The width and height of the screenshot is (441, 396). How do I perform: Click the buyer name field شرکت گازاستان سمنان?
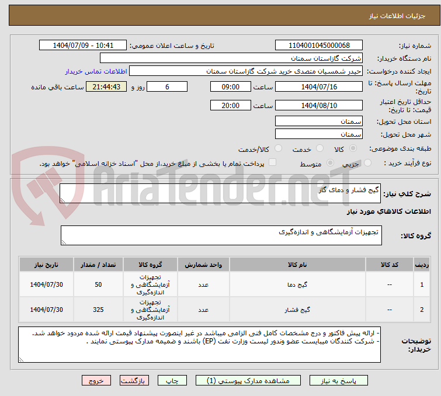[x=231, y=58]
